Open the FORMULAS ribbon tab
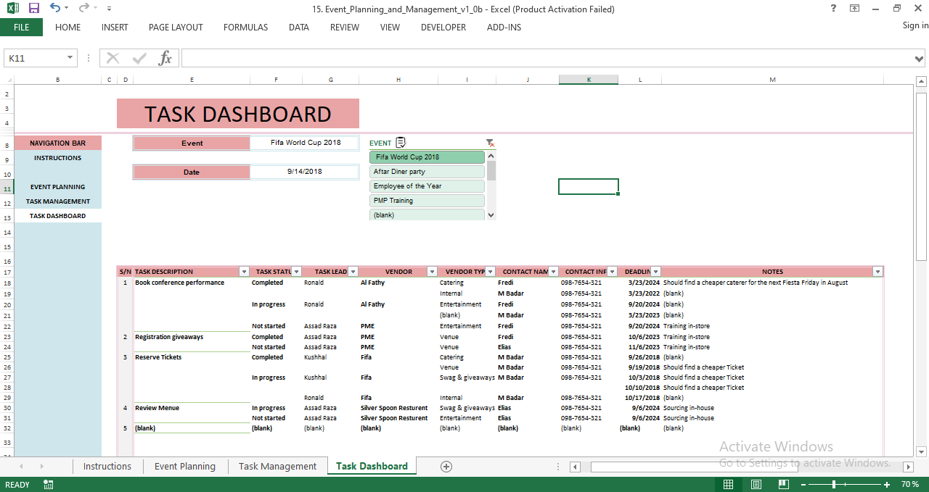 [x=245, y=28]
